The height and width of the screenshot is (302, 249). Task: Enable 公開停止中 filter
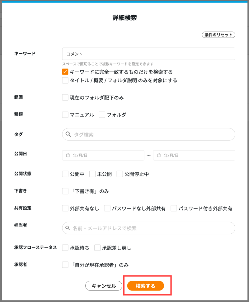[120, 174]
